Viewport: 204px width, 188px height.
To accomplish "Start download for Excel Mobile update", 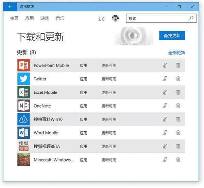I will click(165, 92).
